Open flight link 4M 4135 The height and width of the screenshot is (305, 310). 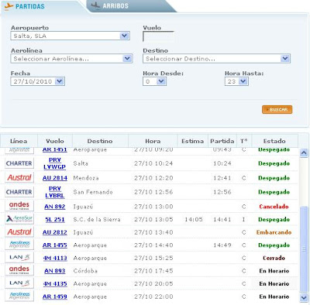click(x=55, y=284)
